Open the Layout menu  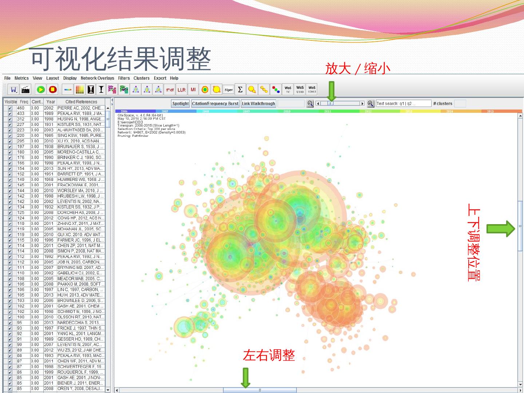pos(52,78)
